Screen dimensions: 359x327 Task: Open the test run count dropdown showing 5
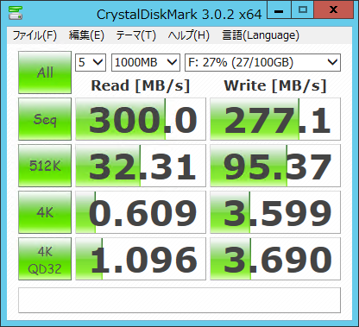click(x=91, y=62)
